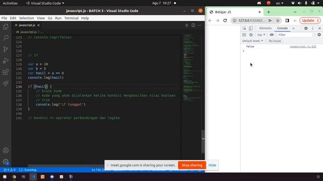Open editor More Actions ellipsis
Screen dimensions: 323x181
[199, 25]
